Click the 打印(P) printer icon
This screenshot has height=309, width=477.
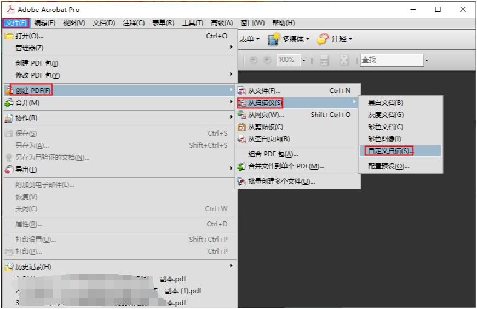(x=9, y=252)
